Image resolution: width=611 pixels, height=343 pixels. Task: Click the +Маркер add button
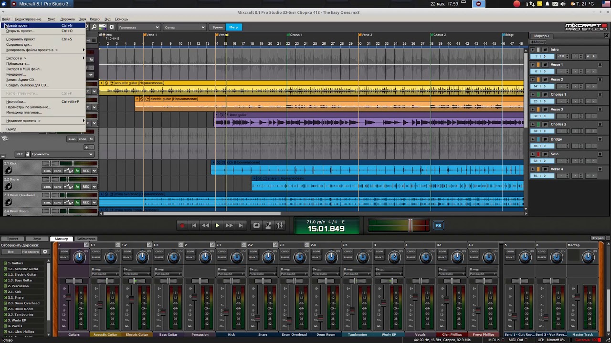[539, 42]
